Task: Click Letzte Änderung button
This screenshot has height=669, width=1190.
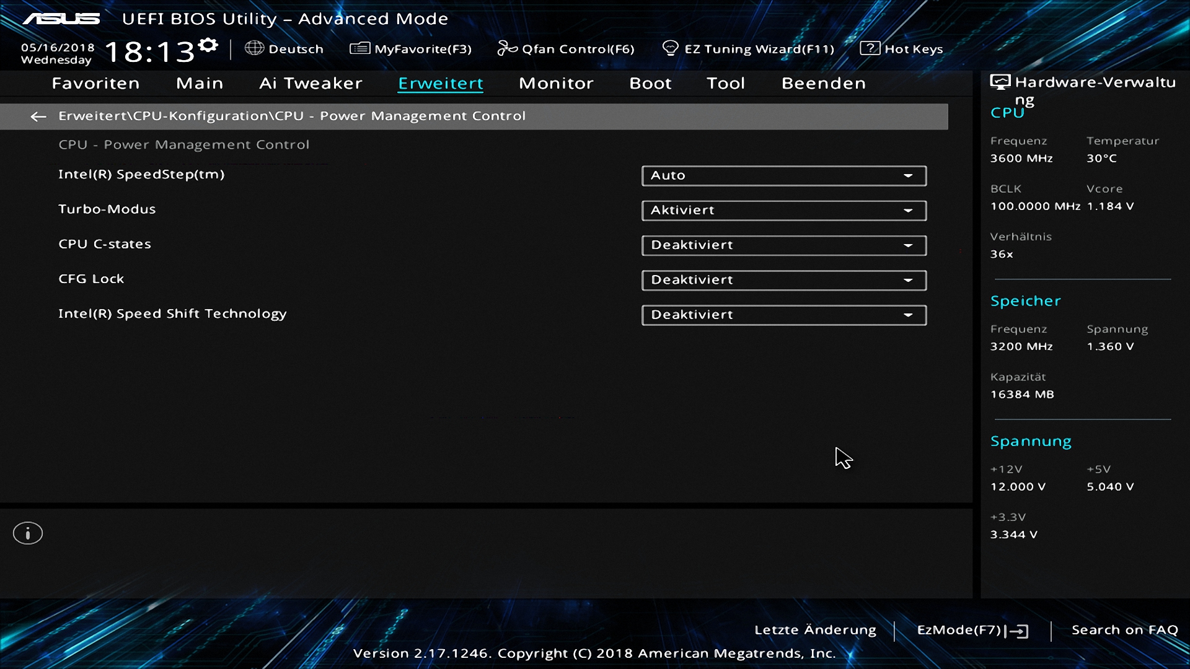Action: click(x=815, y=630)
